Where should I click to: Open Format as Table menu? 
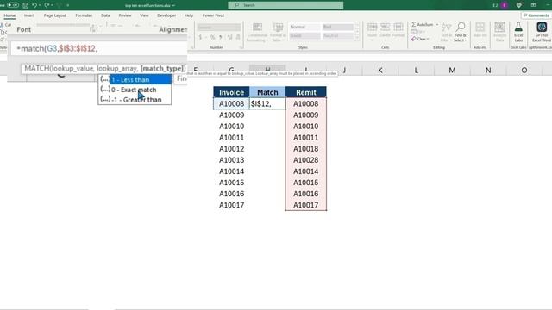[278, 33]
